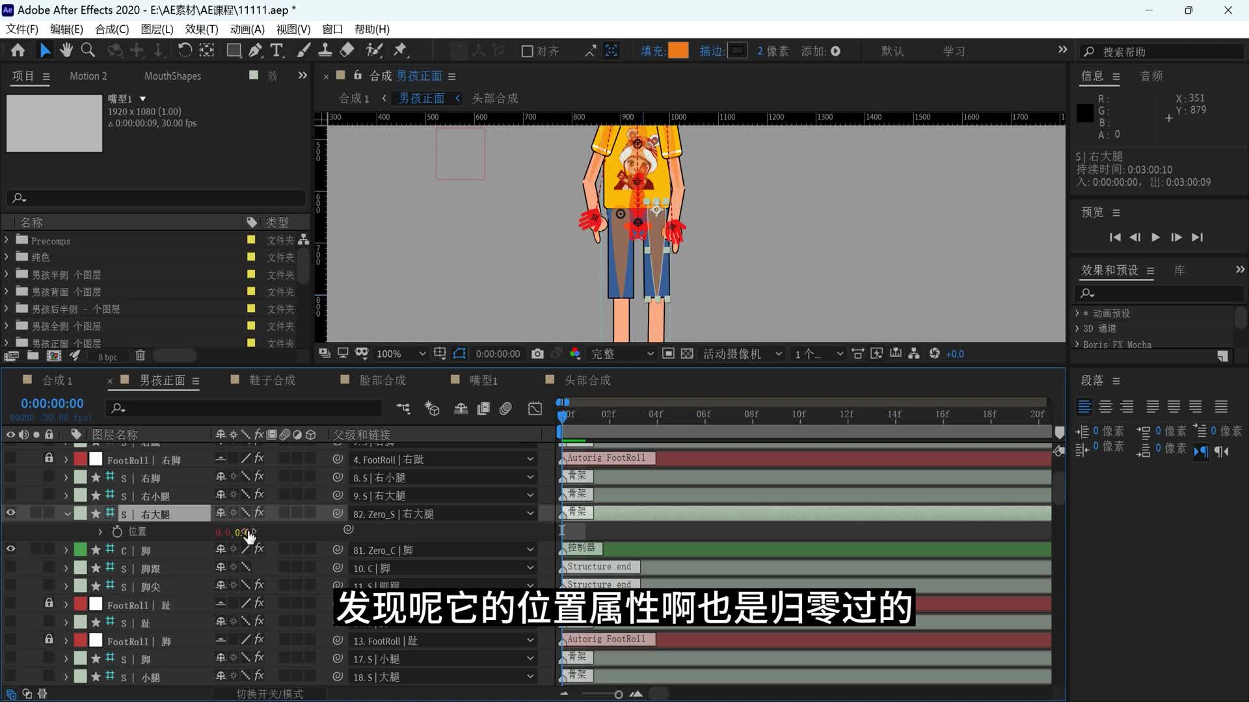The width and height of the screenshot is (1249, 702).
Task: Collapse the S | 右大腿 layer properties
Action: (x=67, y=513)
